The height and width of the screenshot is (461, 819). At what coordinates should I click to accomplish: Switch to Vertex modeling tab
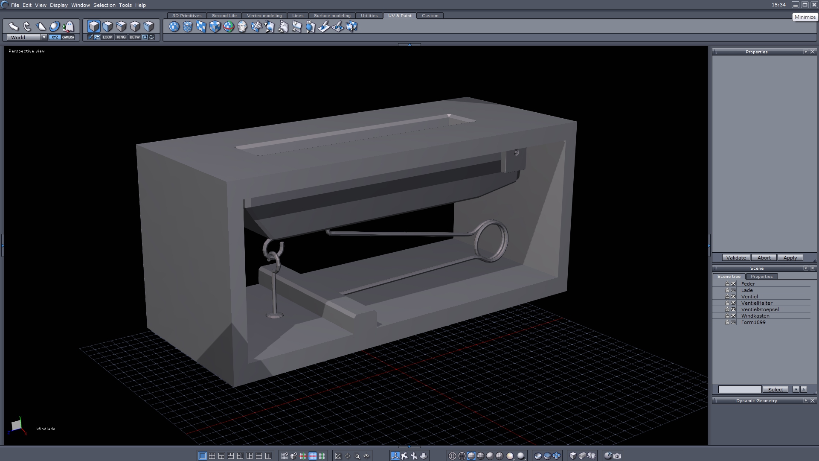[x=264, y=15]
